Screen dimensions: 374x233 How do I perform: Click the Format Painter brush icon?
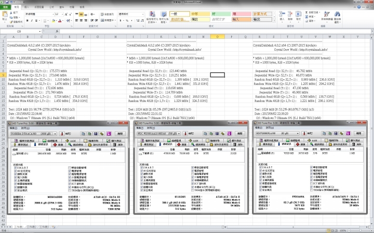click(11, 22)
